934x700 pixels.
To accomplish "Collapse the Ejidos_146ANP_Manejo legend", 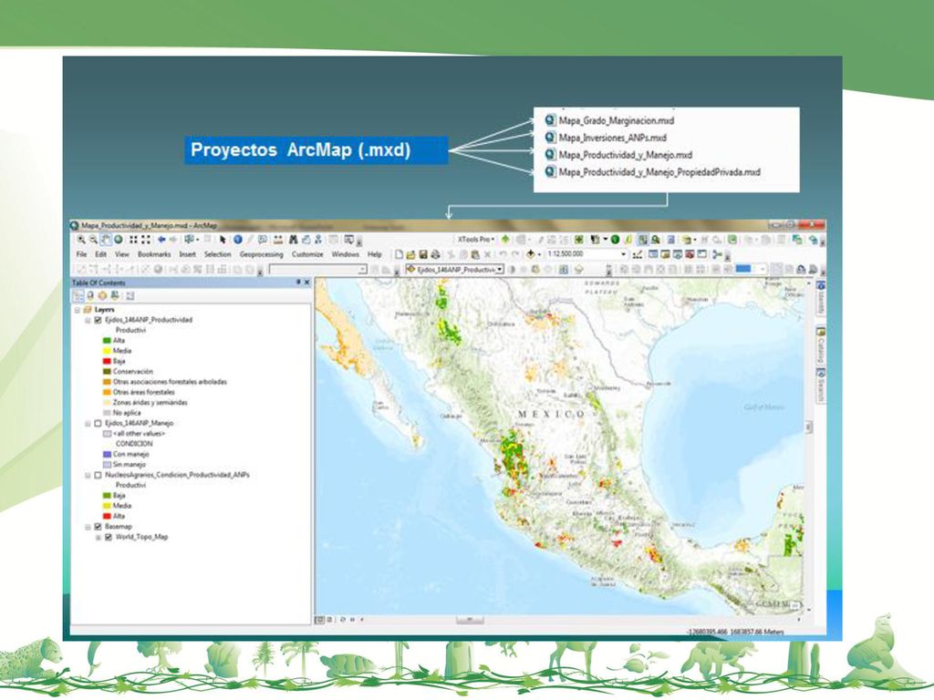I will [x=88, y=423].
